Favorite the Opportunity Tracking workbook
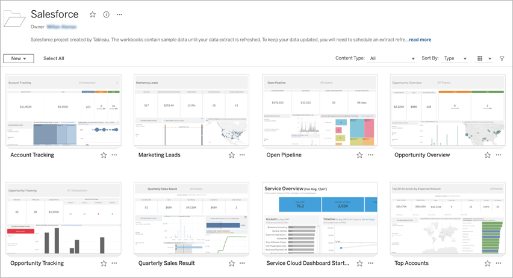 pyautogui.click(x=104, y=264)
